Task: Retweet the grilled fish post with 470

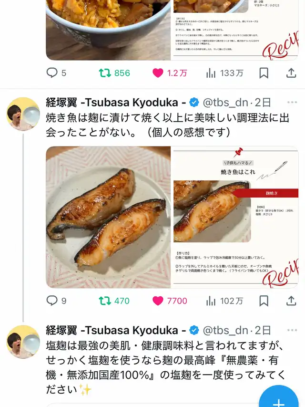Action: click(114, 301)
